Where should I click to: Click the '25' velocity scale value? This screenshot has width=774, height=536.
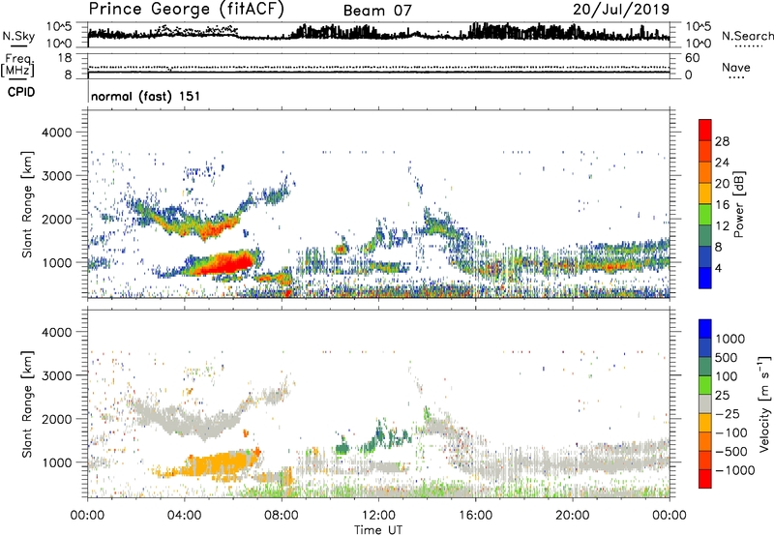[722, 395]
